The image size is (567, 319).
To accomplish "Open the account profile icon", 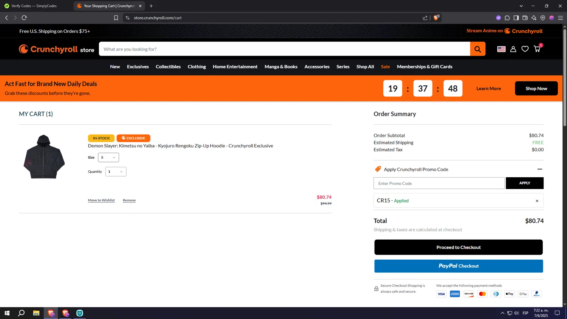I will pos(513,49).
